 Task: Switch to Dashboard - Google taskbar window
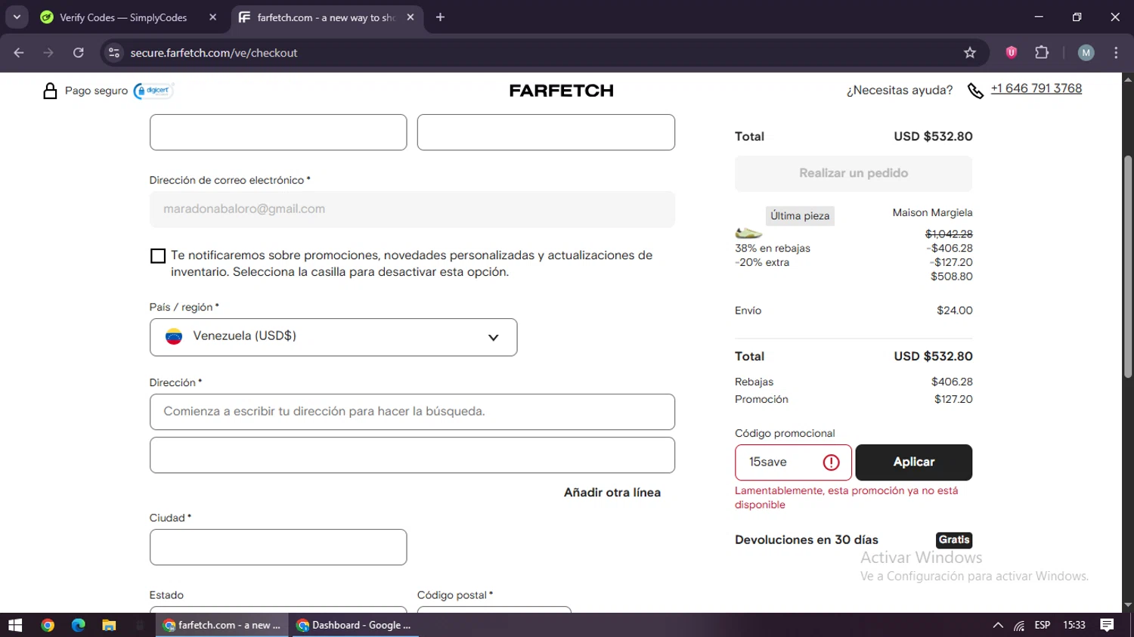click(354, 625)
